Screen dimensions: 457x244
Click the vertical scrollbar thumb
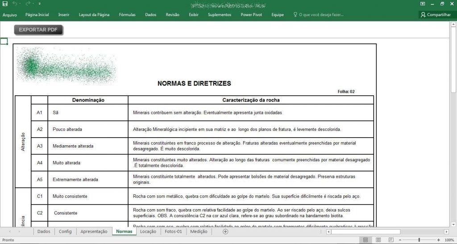pyautogui.click(x=453, y=60)
